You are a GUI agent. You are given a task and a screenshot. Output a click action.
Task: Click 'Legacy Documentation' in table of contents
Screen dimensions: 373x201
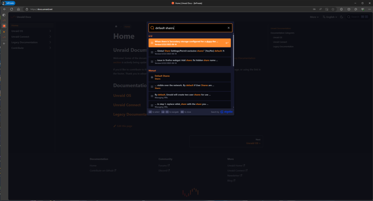coord(283,47)
